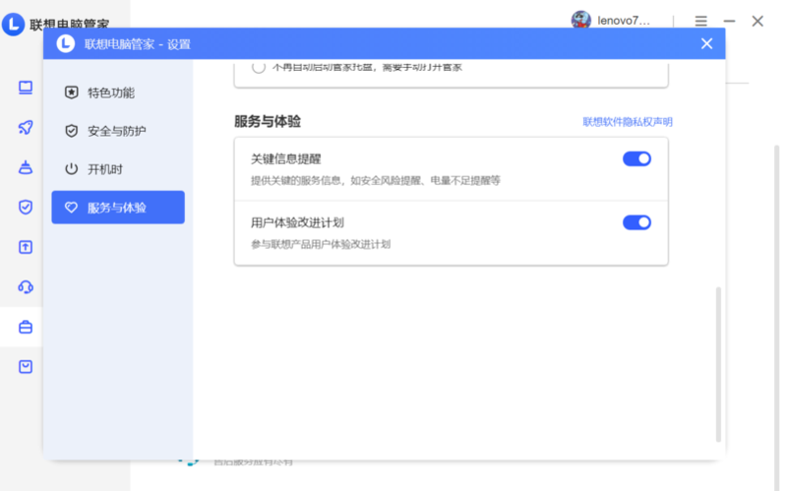The image size is (786, 491).
Task: Click the bottom store bag sidebar icon
Action: 26,366
